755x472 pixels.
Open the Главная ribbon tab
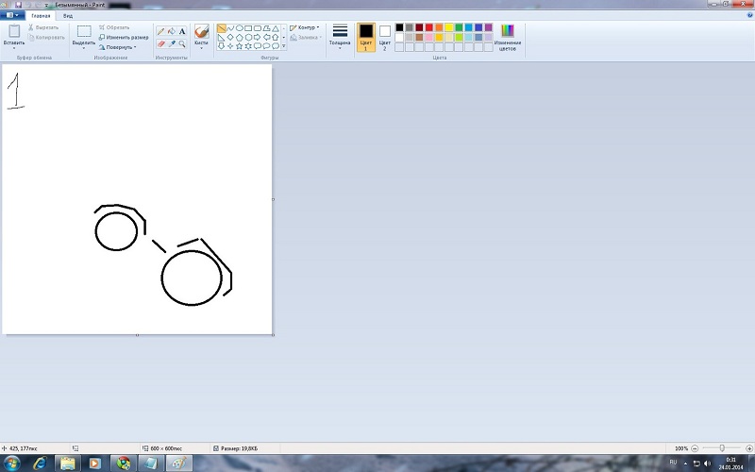pos(42,16)
